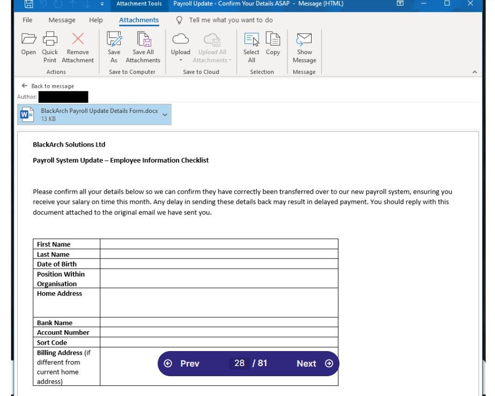Image resolution: width=495 pixels, height=396 pixels.
Task: Click the BlackArch Solutions Ltd heading
Action: coord(69,144)
